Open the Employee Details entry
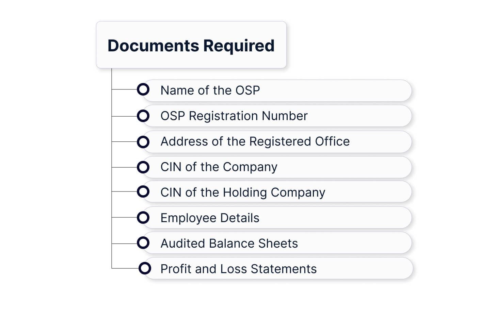 click(x=210, y=218)
